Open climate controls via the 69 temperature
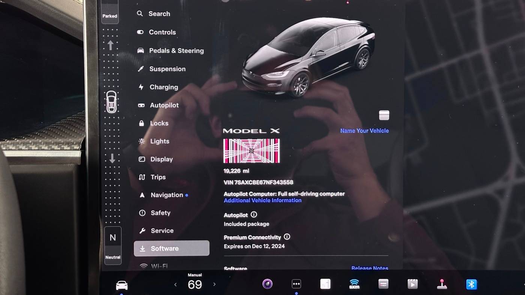525x295 pixels. pos(195,285)
